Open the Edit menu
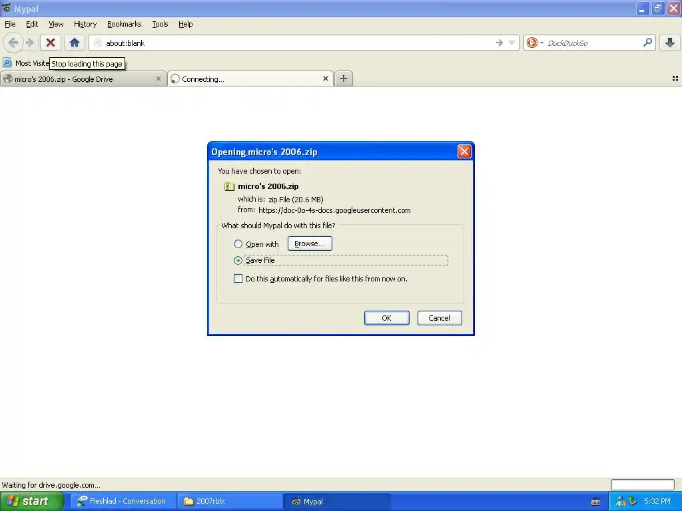This screenshot has width=682, height=511. point(32,24)
